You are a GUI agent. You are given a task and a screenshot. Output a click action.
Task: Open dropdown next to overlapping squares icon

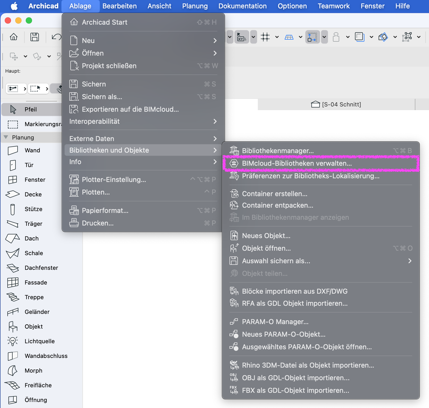point(372,37)
